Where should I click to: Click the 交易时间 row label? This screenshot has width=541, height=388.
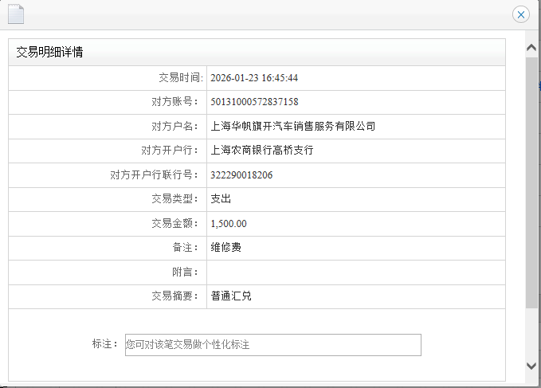[181, 78]
